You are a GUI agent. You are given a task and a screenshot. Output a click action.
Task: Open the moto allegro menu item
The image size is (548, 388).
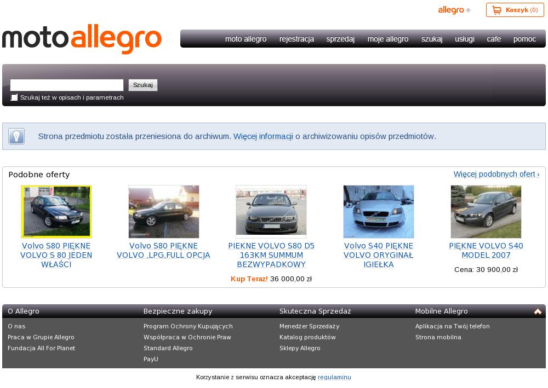246,39
